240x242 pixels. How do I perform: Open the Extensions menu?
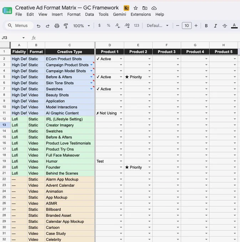(141, 14)
